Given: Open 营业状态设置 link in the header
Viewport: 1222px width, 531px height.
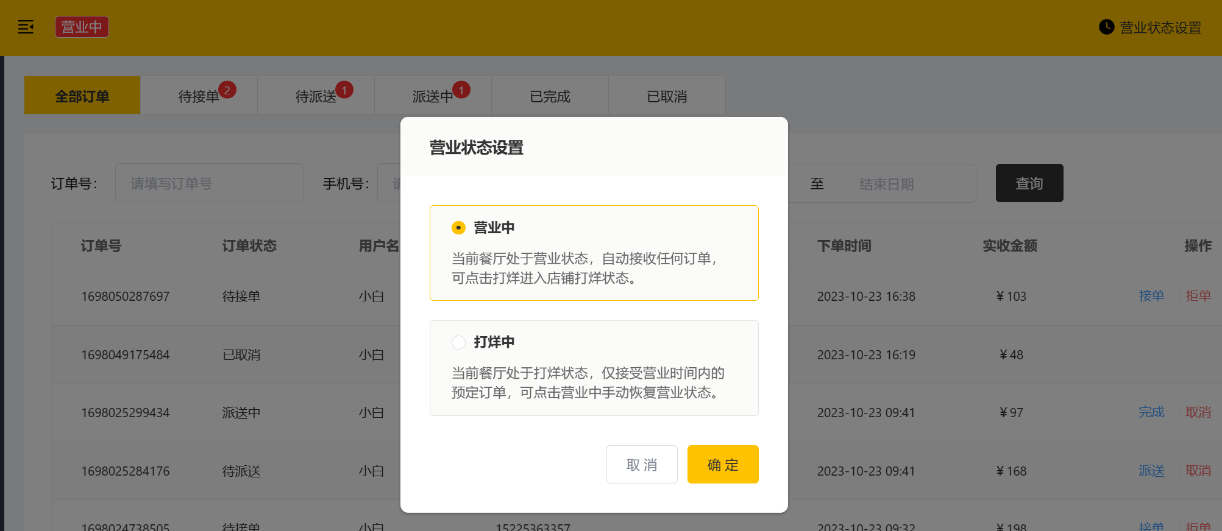Looking at the screenshot, I should 1160,27.
